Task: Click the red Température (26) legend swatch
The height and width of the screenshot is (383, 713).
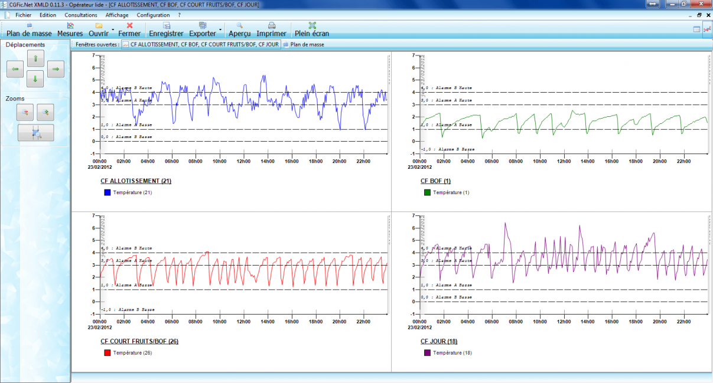Action: [x=108, y=353]
